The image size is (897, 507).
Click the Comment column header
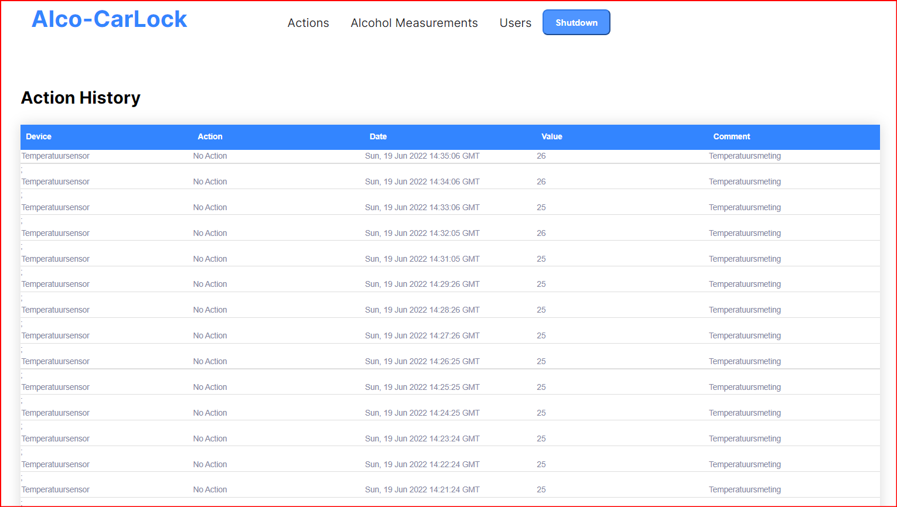pyautogui.click(x=731, y=136)
